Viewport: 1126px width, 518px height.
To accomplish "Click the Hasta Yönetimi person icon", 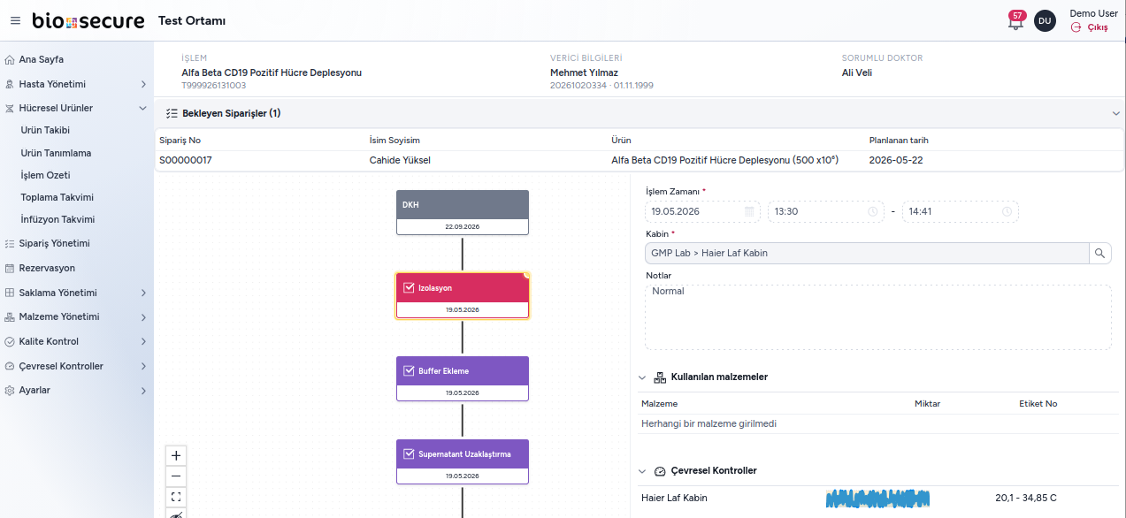I will coord(10,84).
